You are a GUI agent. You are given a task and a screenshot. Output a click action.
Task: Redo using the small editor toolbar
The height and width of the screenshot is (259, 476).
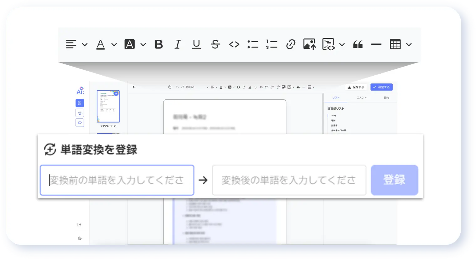[x=183, y=87]
